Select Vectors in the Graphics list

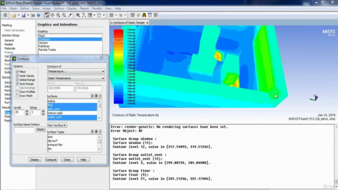click(70, 43)
